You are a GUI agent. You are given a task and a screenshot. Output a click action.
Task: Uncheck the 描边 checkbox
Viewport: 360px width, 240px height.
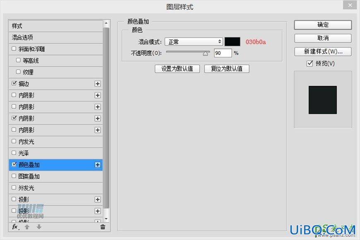14,83
